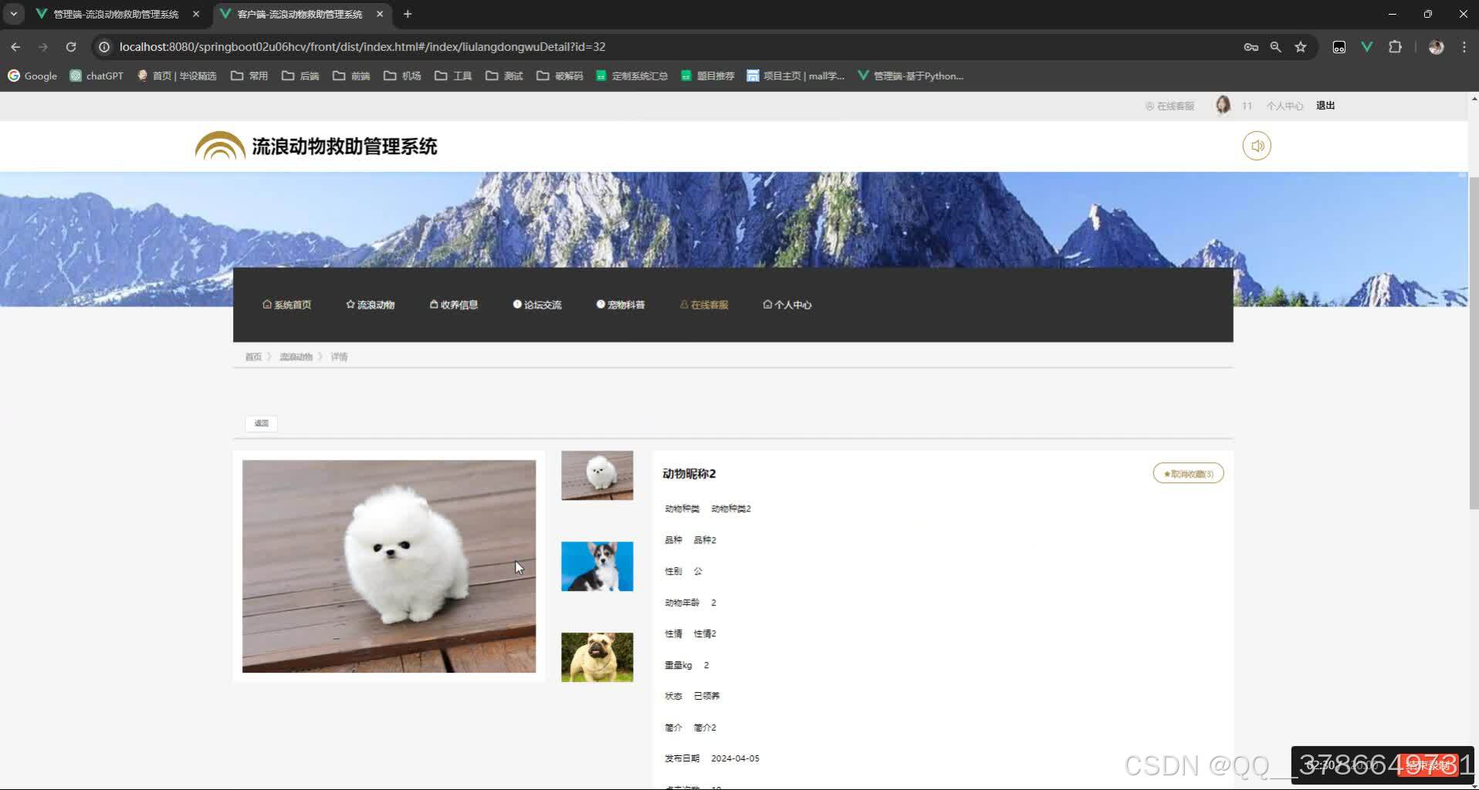1479x790 pixels.
Task: Go to 收养信息 menu item
Action: pos(454,305)
